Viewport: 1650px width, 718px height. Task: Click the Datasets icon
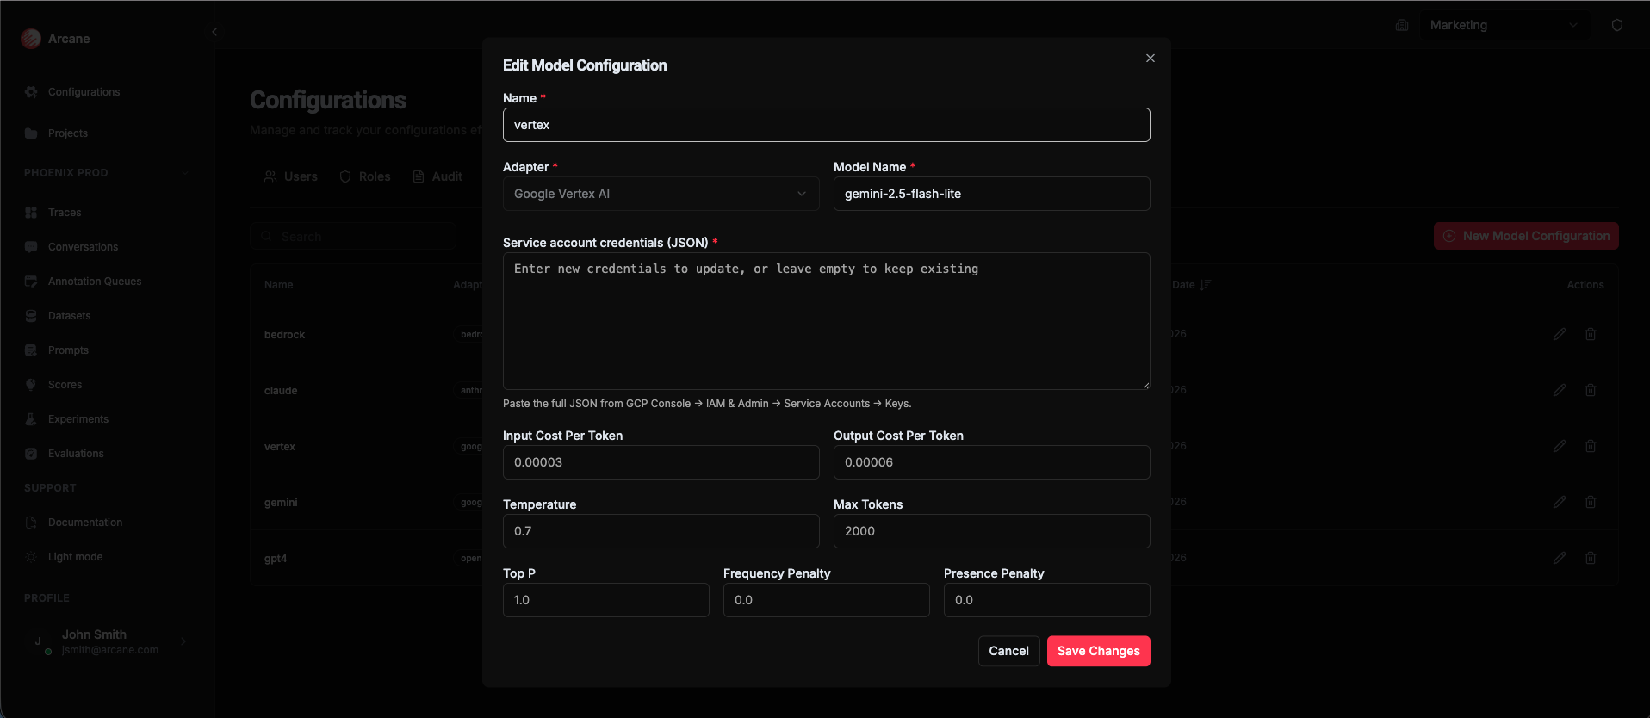pyautogui.click(x=31, y=316)
